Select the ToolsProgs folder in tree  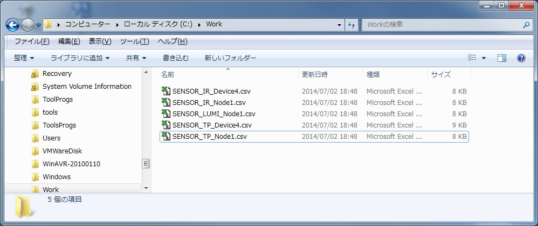pyautogui.click(x=59, y=125)
